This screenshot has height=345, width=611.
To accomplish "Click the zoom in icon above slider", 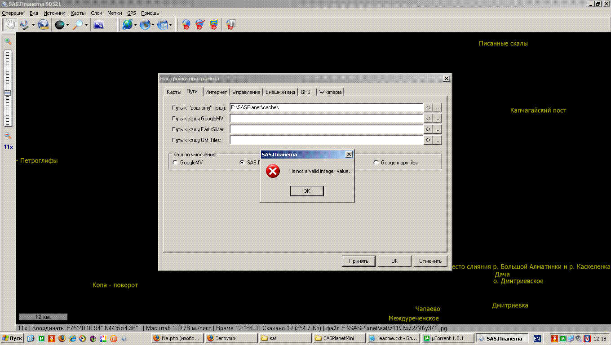I will point(8,41).
